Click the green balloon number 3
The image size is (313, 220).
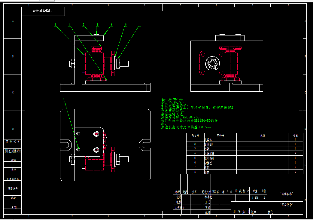tap(55, 25)
